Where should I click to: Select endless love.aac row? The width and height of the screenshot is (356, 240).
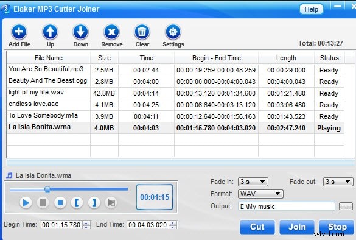point(175,105)
